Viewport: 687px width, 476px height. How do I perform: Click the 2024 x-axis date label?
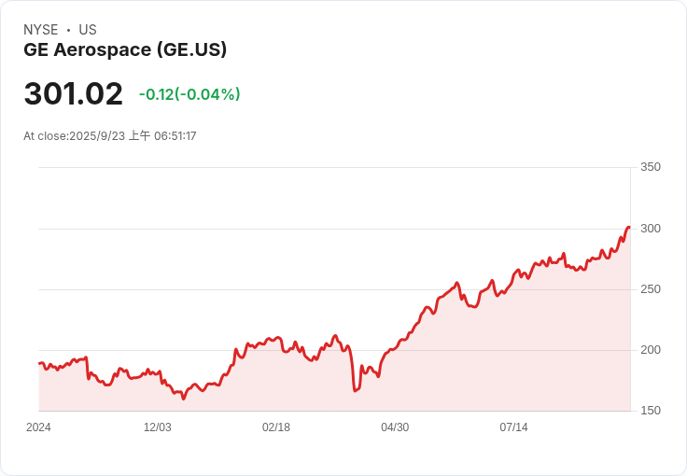click(x=38, y=427)
